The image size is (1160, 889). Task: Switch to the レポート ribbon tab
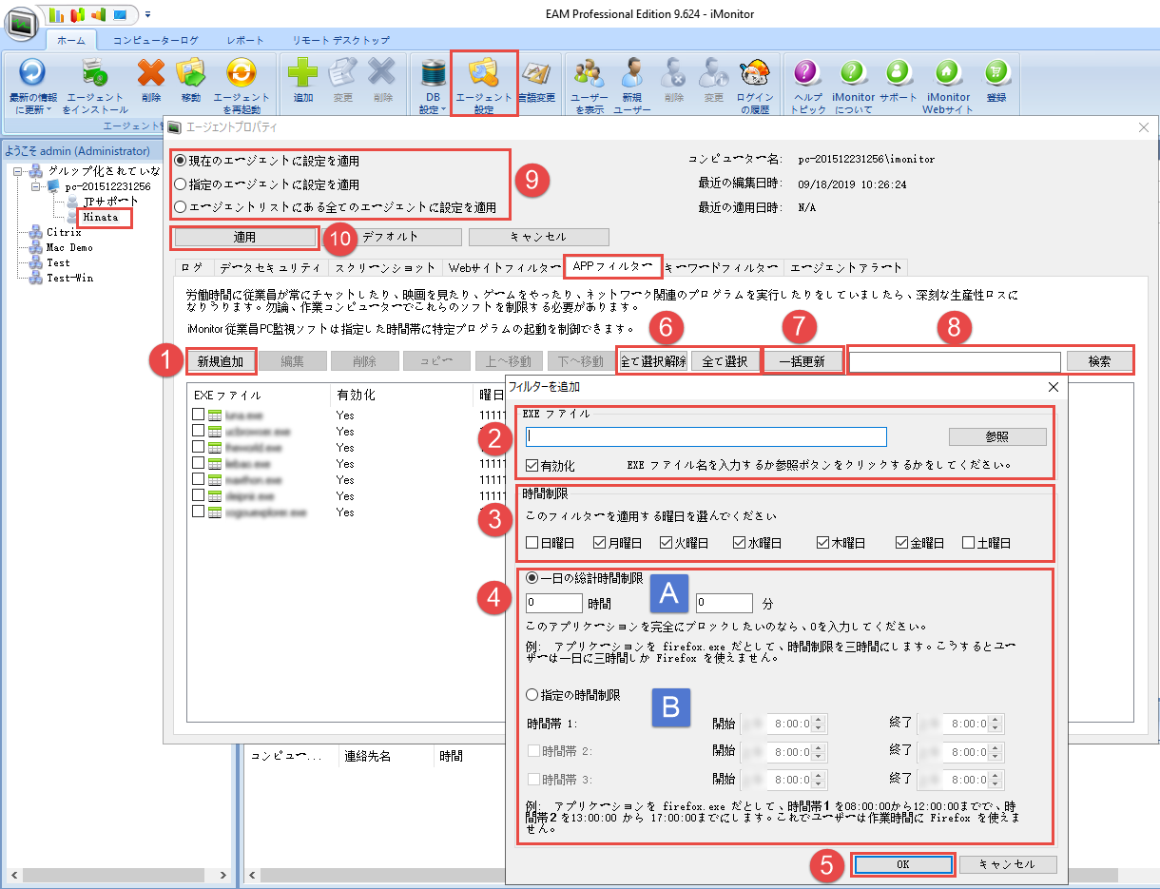pyautogui.click(x=245, y=40)
